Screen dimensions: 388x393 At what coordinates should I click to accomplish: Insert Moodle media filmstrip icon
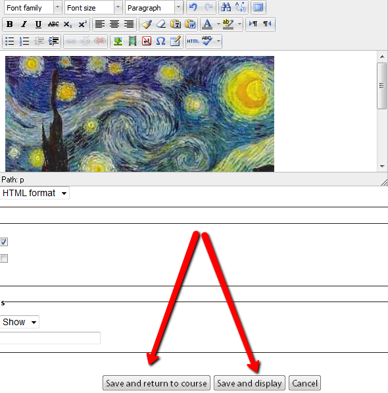[132, 41]
